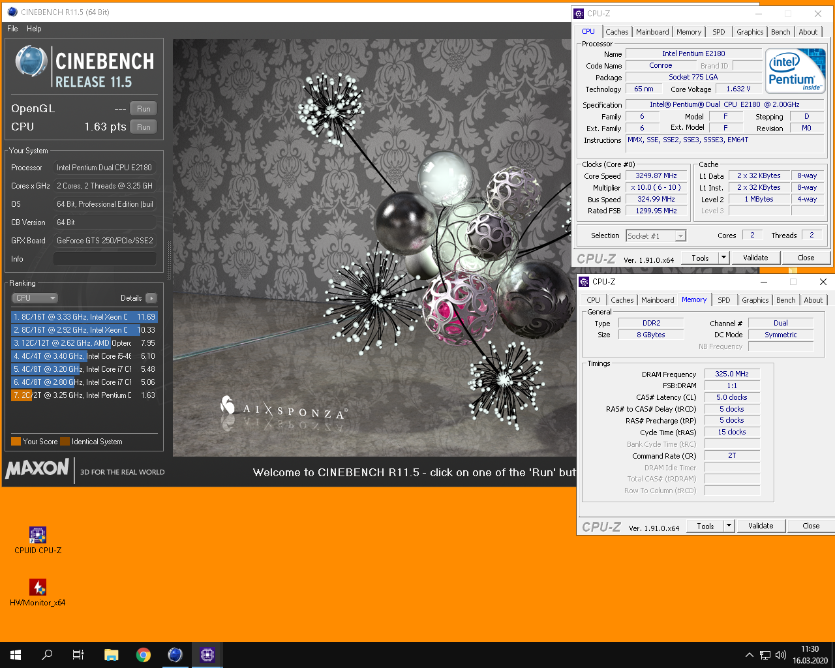Screen dimensions: 835x668
Task: Open CPU tab in lower CPU-Z window
Action: point(593,300)
